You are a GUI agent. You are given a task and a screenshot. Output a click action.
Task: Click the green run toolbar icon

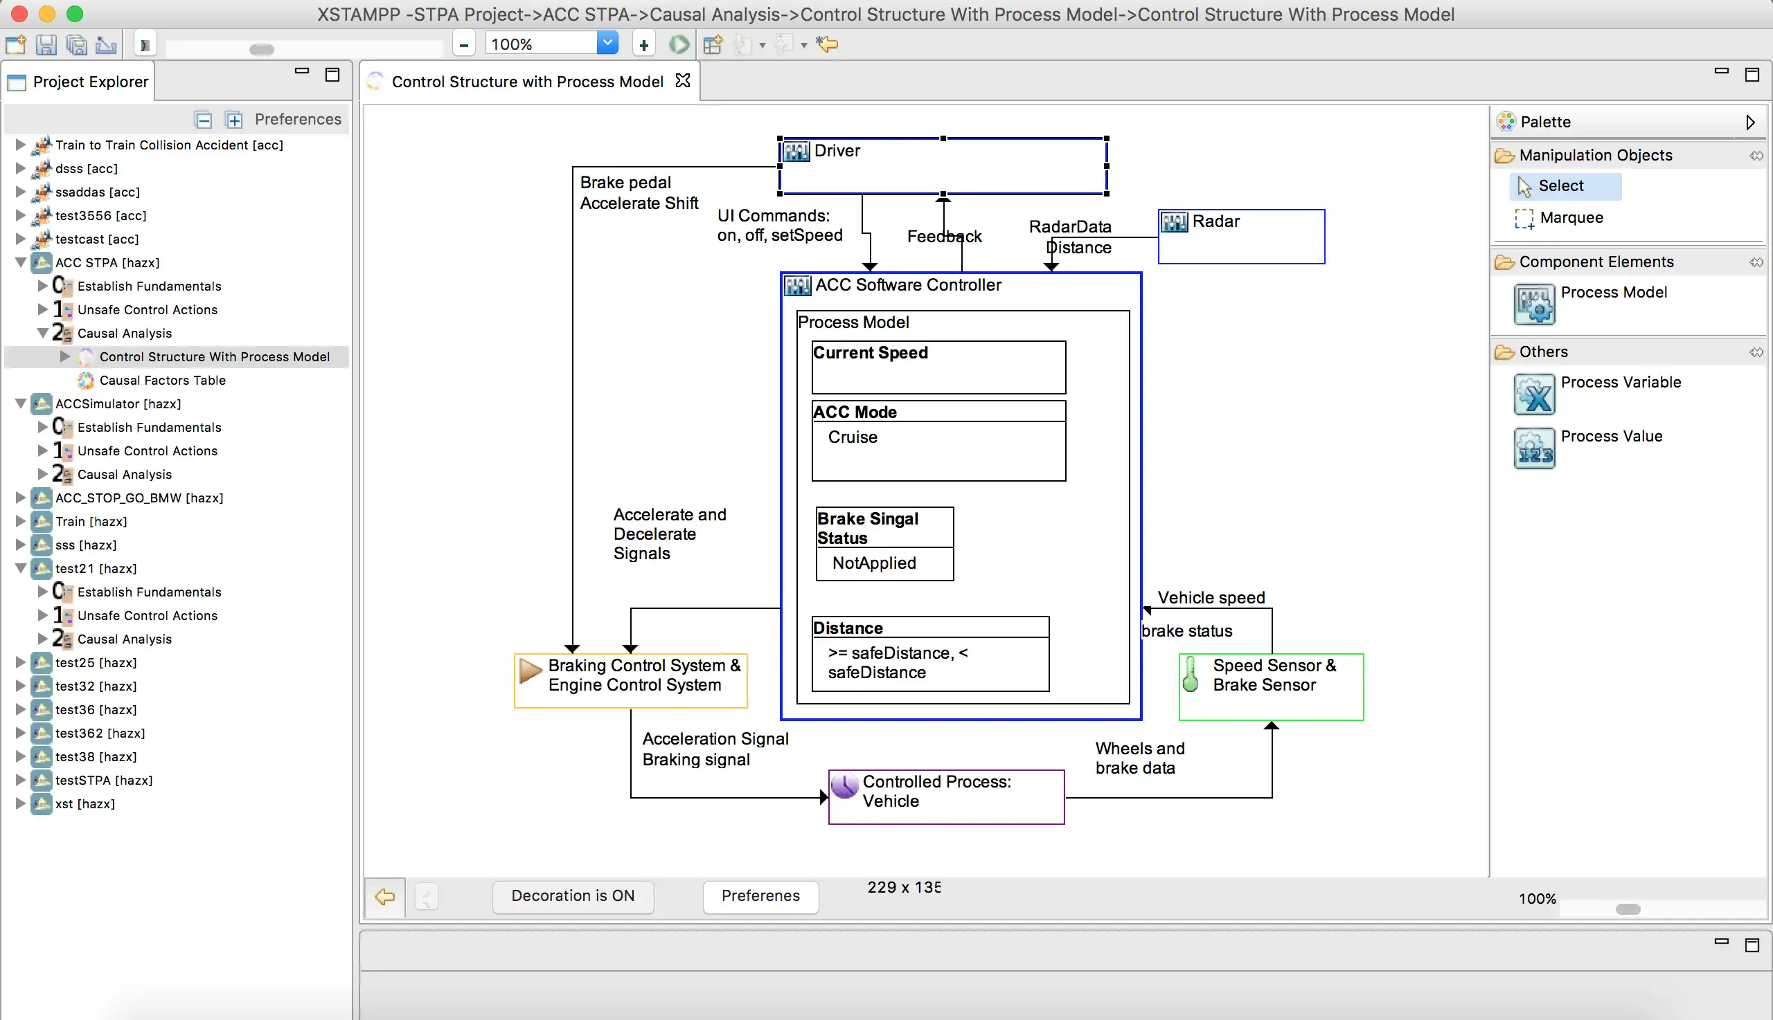[x=678, y=44]
